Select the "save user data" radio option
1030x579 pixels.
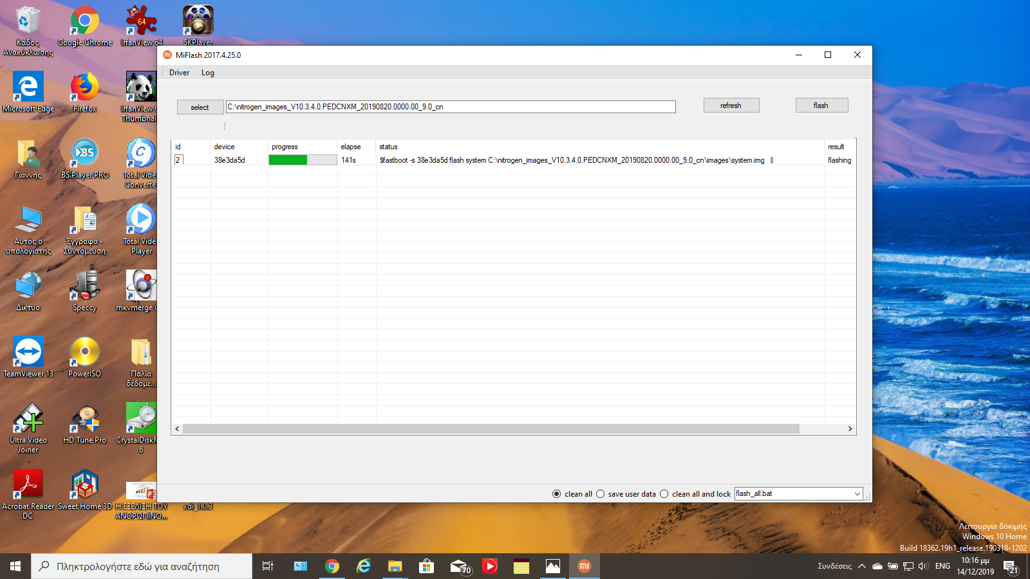click(x=601, y=494)
